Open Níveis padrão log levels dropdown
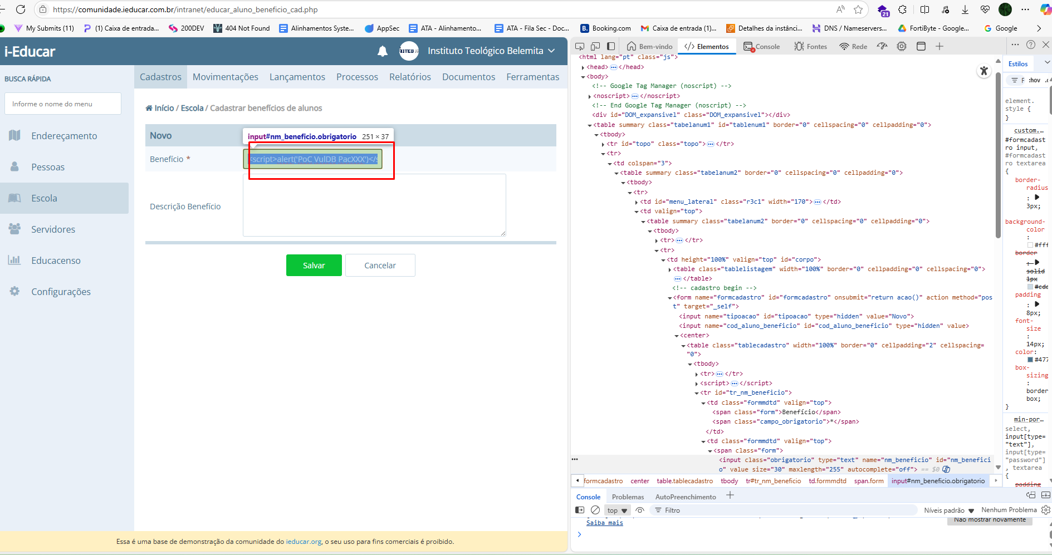Viewport: 1052px width, 555px height. (x=948, y=510)
